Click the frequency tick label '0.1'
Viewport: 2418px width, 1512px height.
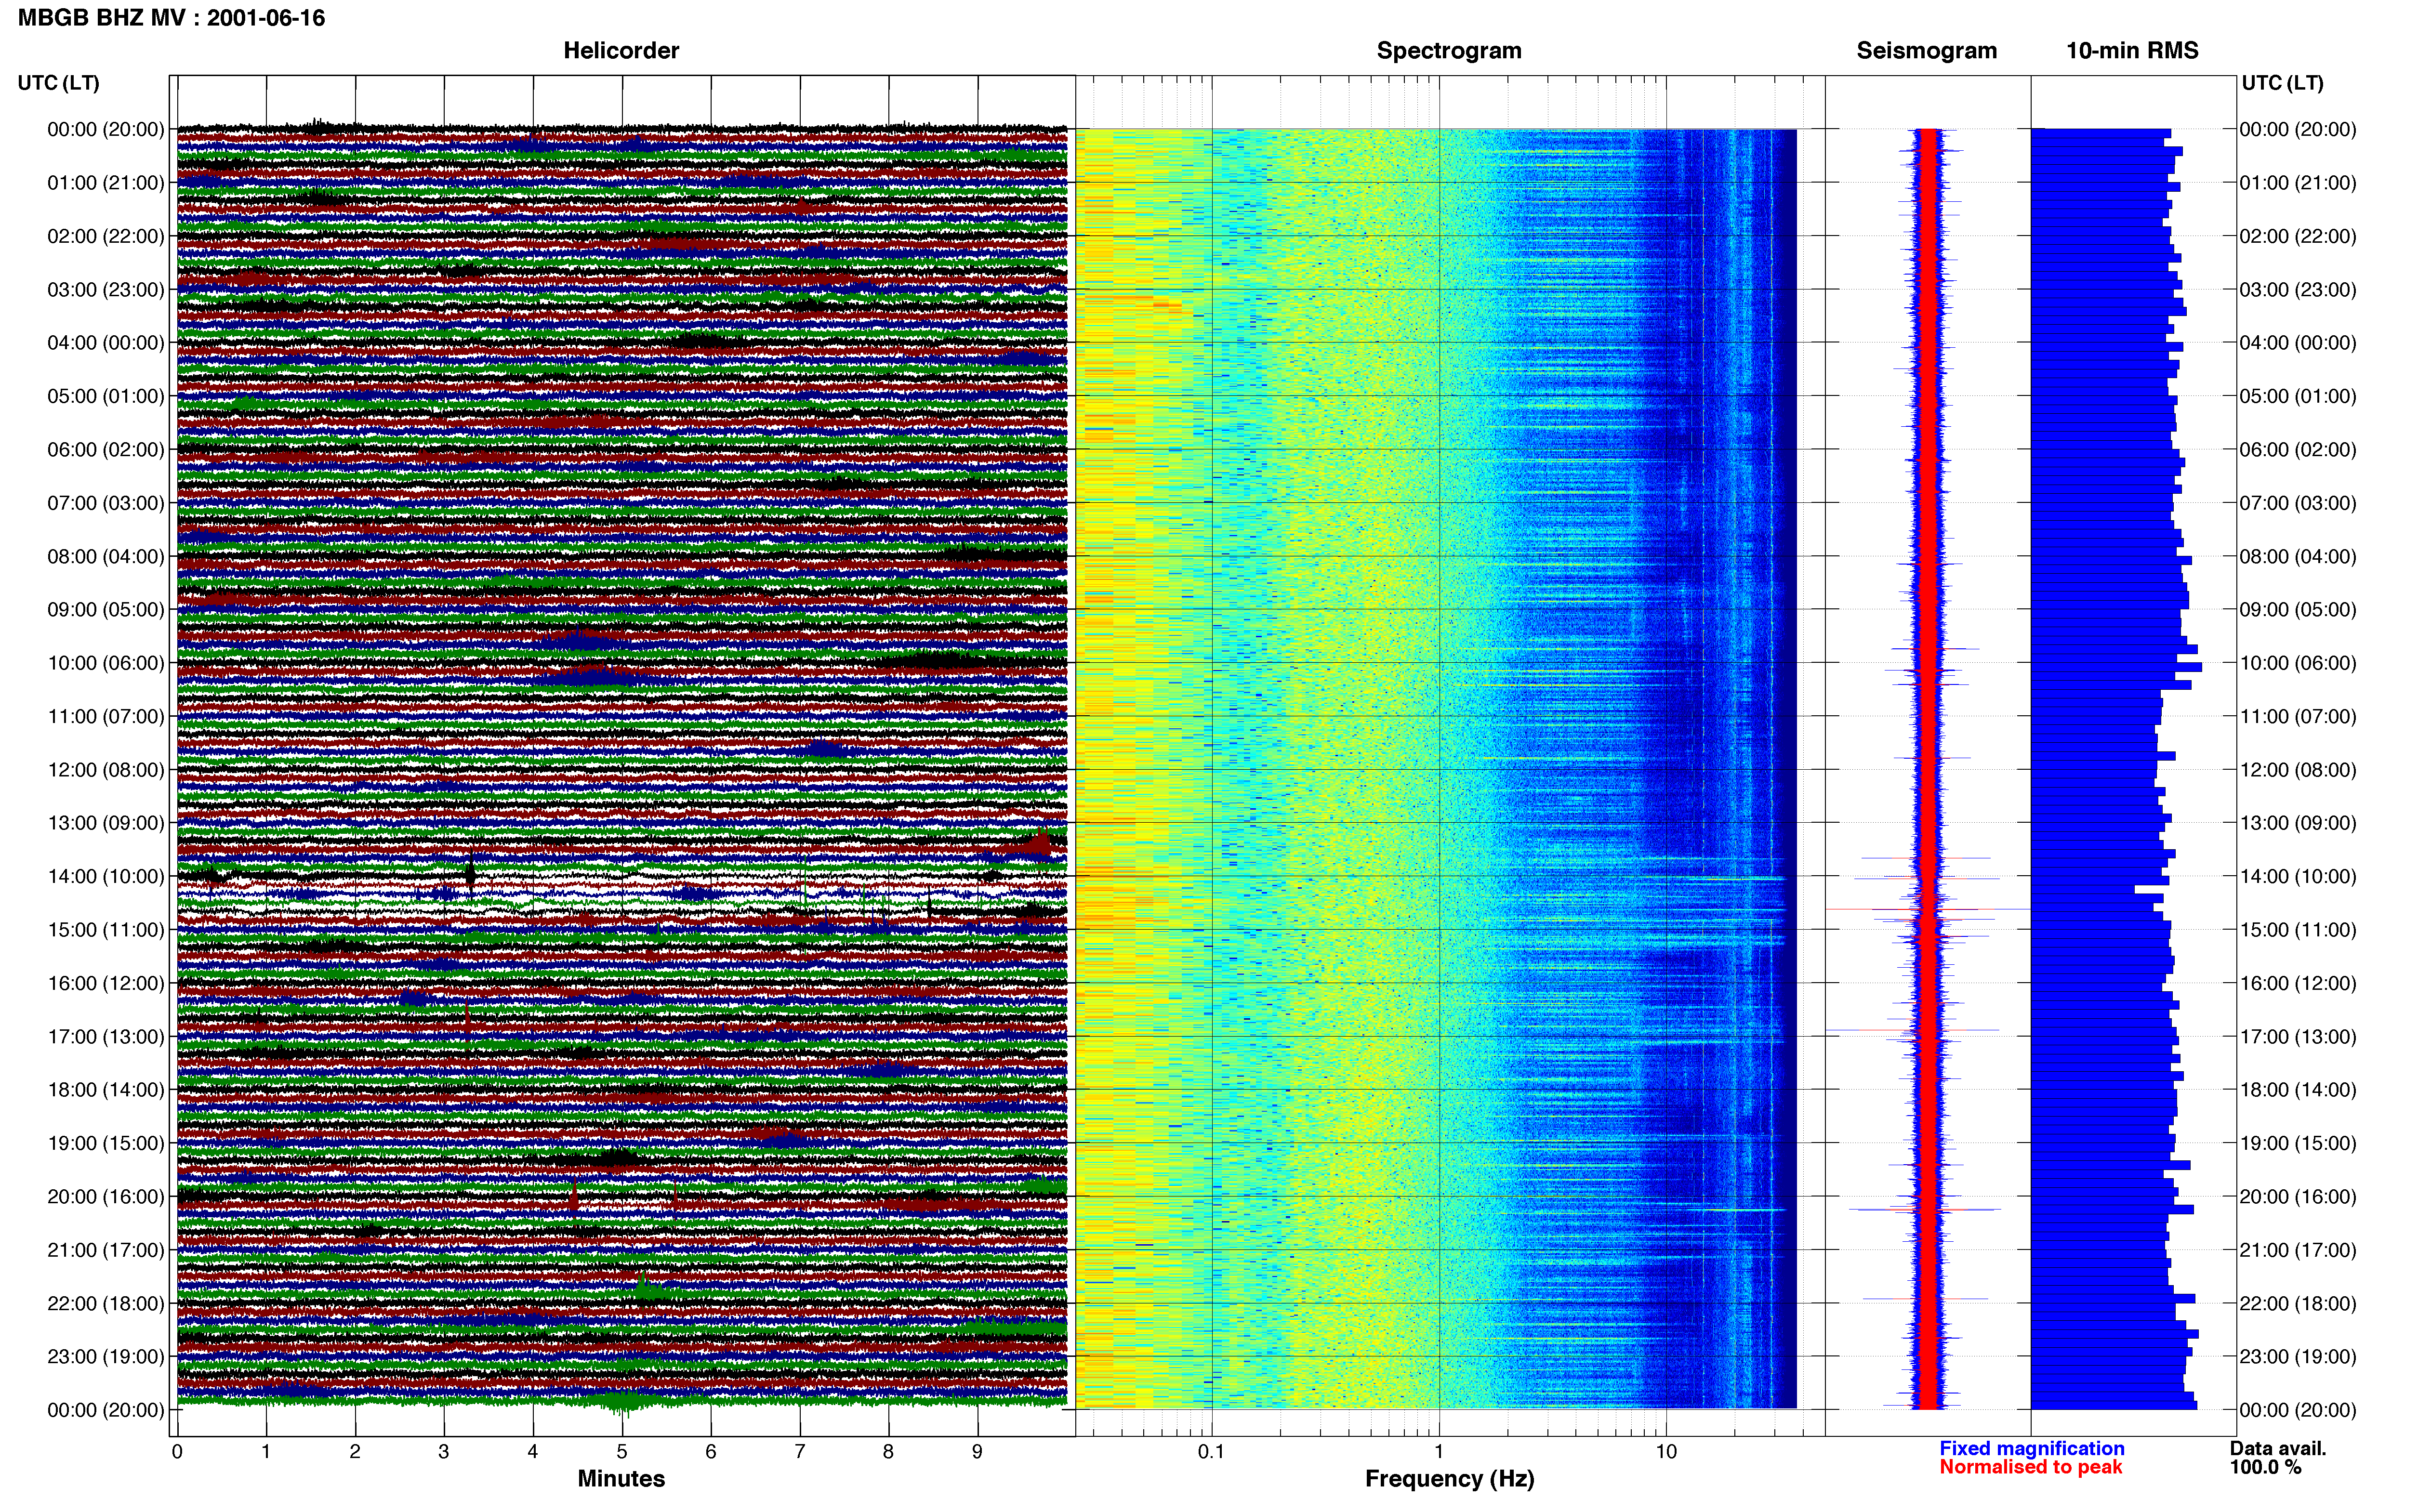[x=1211, y=1451]
